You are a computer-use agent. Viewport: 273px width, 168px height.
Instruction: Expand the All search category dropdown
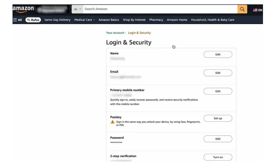point(77,9)
